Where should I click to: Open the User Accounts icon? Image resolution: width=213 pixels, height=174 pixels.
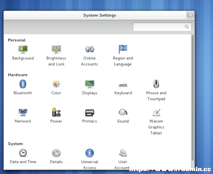click(123, 153)
